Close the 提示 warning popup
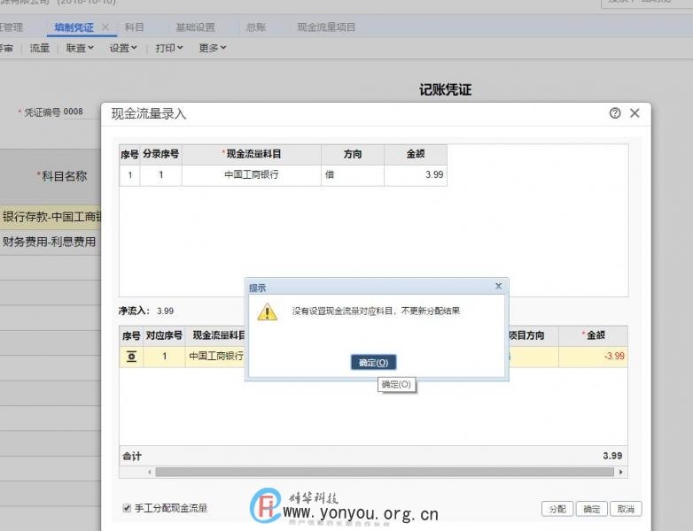Image resolution: width=693 pixels, height=531 pixels. (x=499, y=287)
